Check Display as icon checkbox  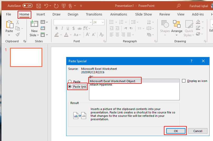tap(184, 81)
